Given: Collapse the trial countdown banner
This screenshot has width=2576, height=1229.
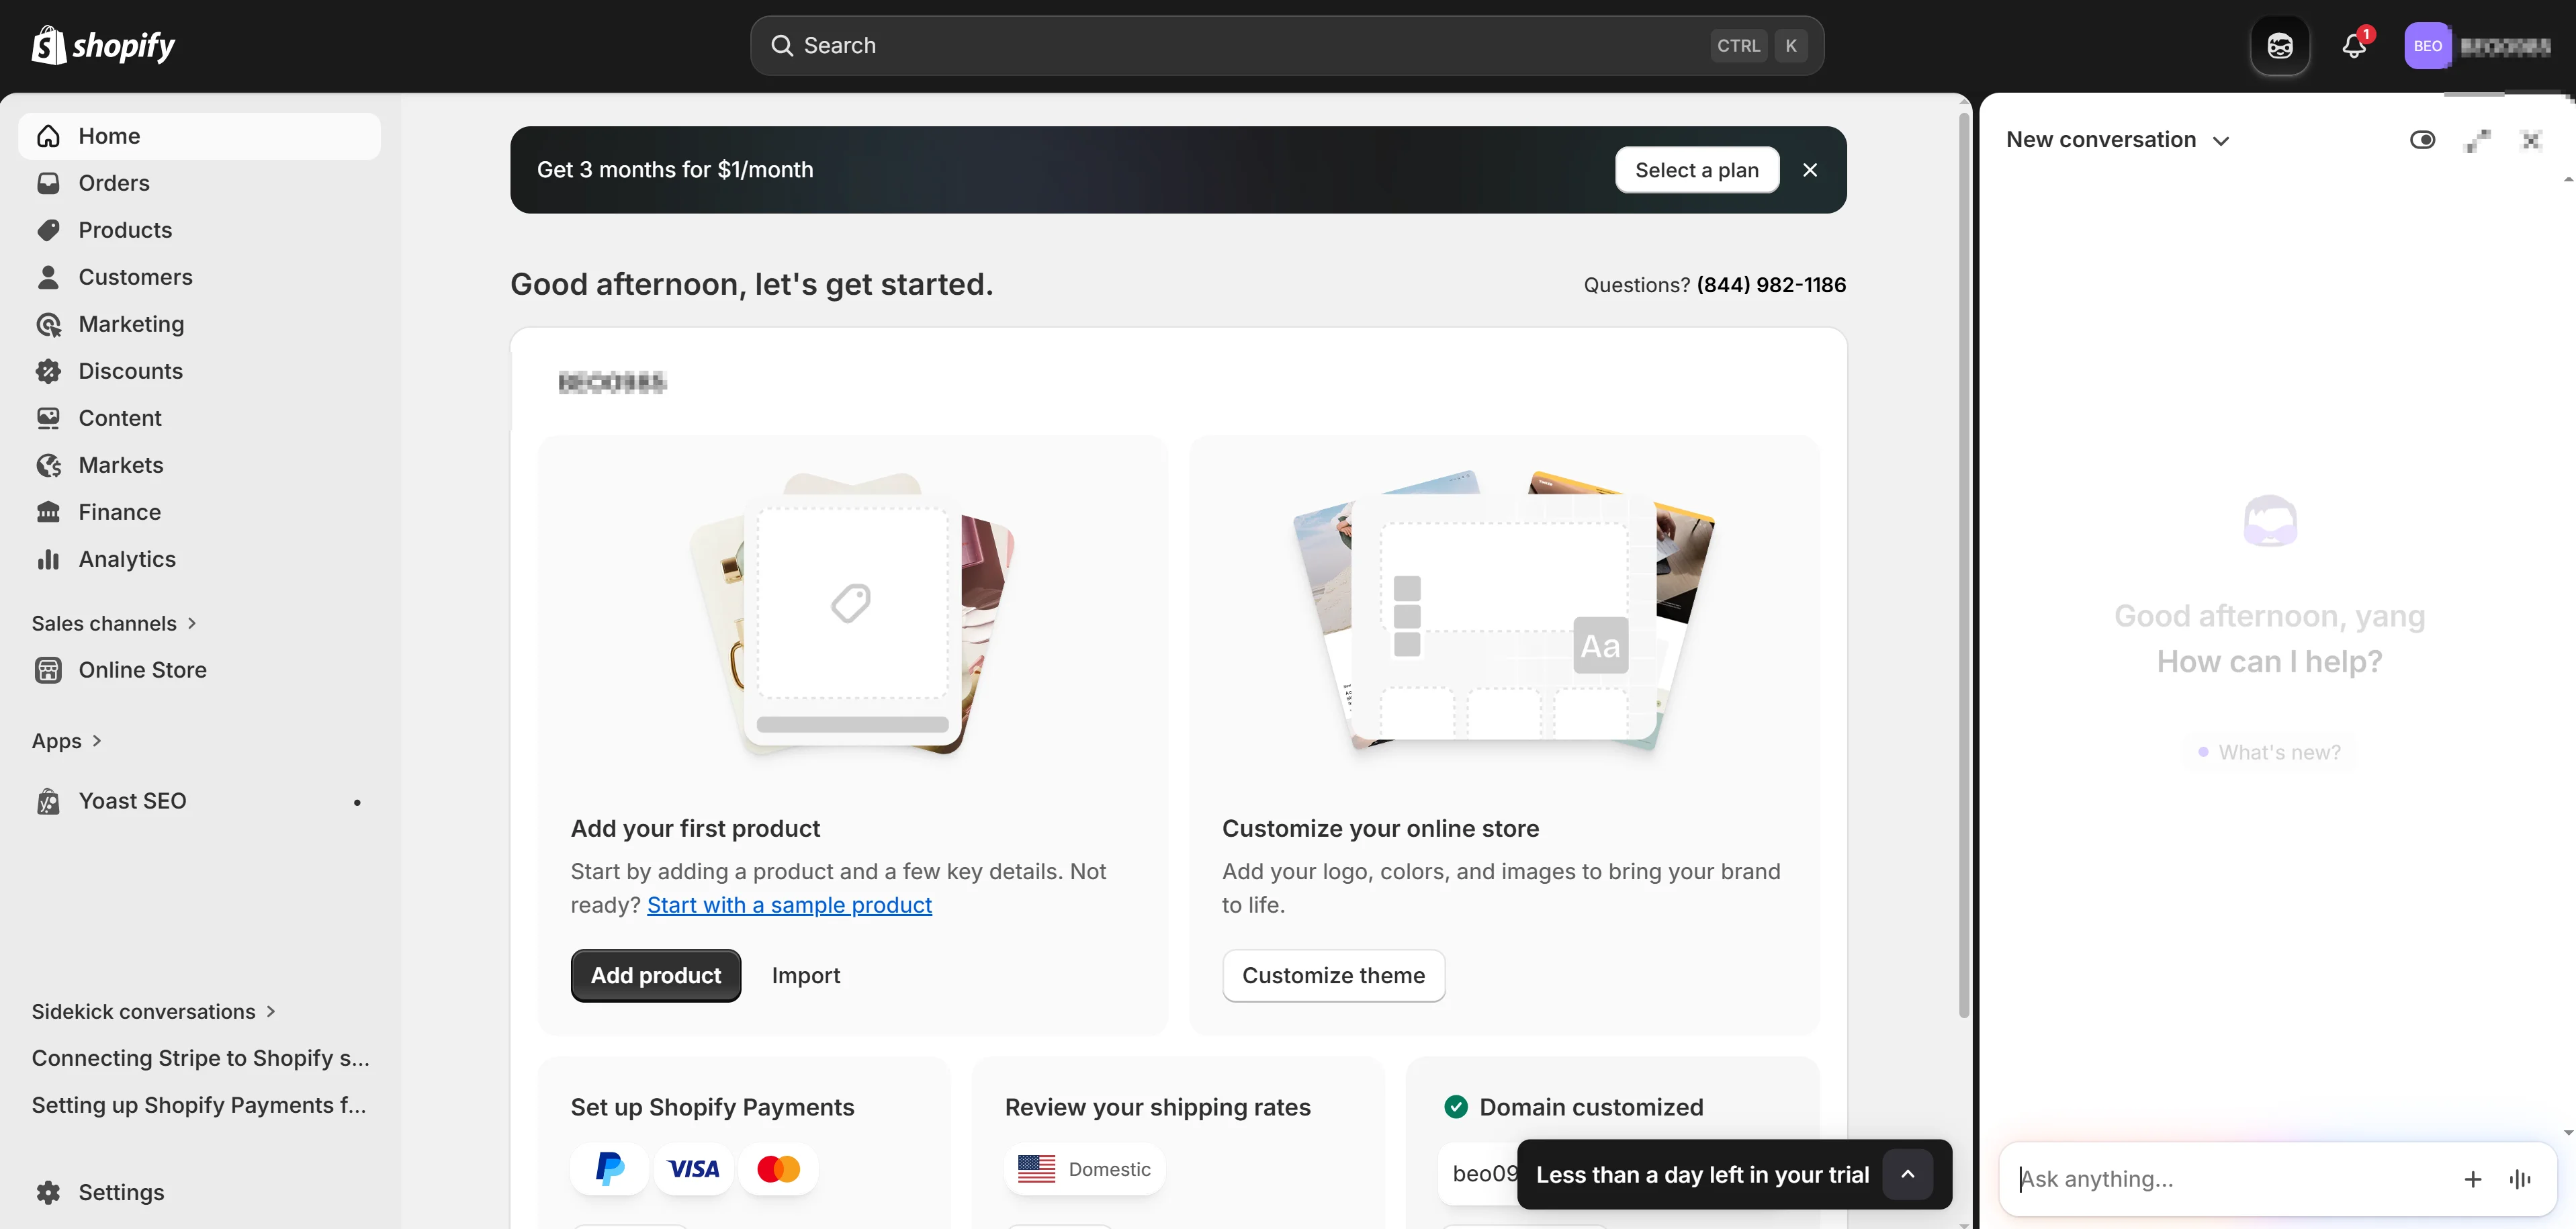Looking at the screenshot, I should pos(1908,1175).
